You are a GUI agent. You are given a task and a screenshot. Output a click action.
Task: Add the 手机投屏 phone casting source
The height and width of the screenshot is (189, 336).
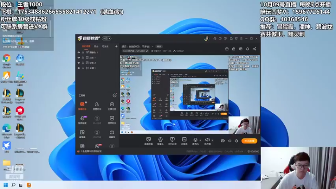point(172,141)
